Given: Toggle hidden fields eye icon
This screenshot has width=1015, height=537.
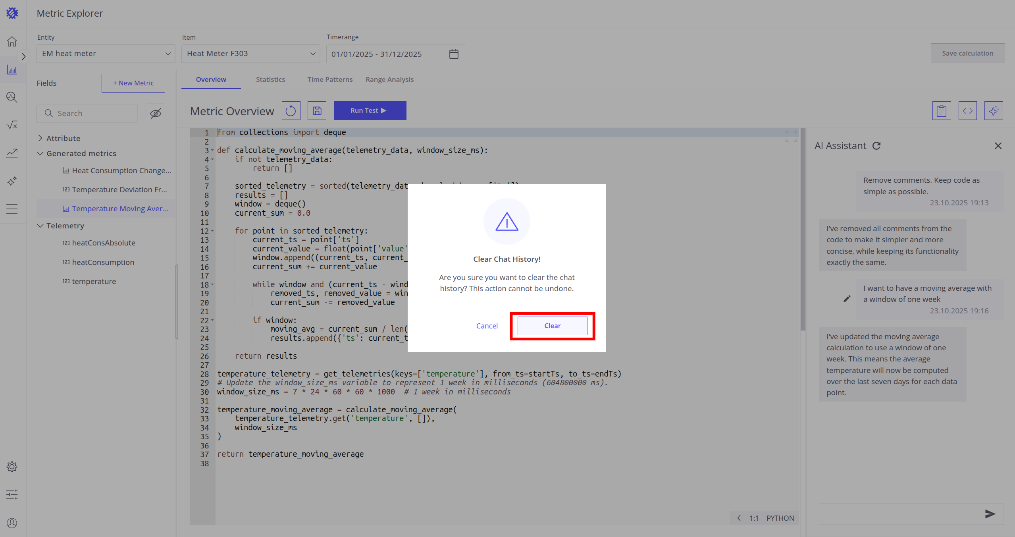Looking at the screenshot, I should (x=155, y=114).
